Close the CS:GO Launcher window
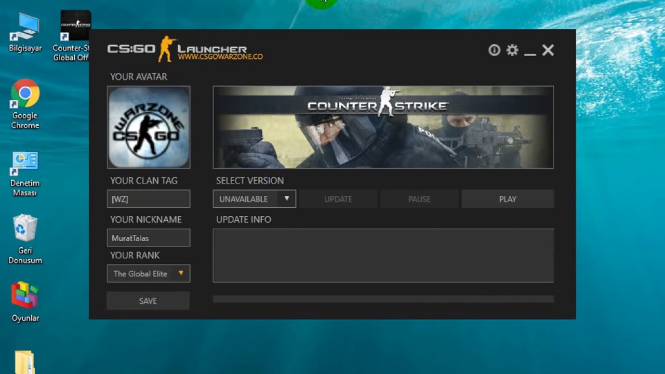The width and height of the screenshot is (665, 374). click(x=548, y=50)
